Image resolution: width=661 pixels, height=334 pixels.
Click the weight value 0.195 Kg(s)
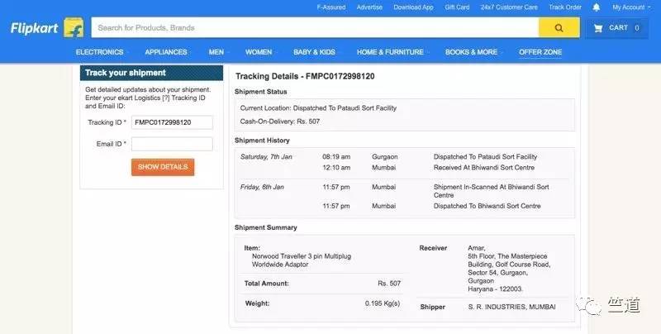383,303
